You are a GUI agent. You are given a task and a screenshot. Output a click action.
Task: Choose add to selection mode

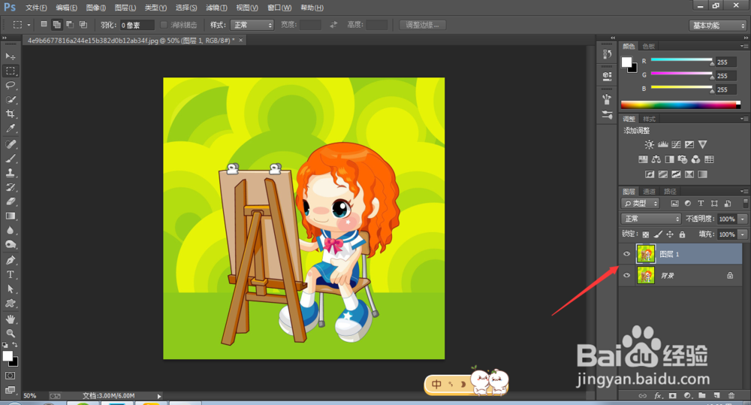point(56,25)
